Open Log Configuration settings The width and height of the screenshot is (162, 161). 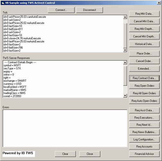[144, 139]
